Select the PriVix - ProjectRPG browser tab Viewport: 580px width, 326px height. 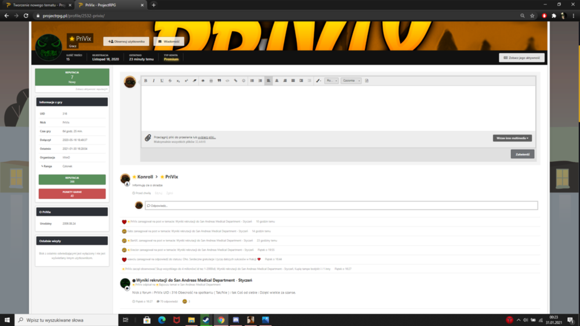[110, 5]
